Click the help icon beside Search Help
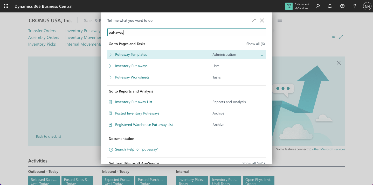This screenshot has width=373, height=185. tap(111, 150)
